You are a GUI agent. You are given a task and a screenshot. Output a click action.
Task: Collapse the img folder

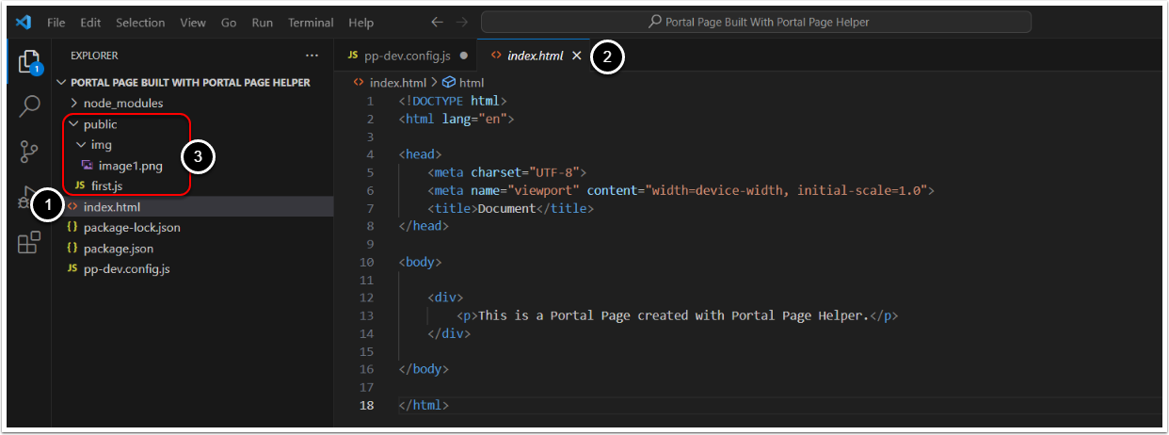pyautogui.click(x=101, y=145)
